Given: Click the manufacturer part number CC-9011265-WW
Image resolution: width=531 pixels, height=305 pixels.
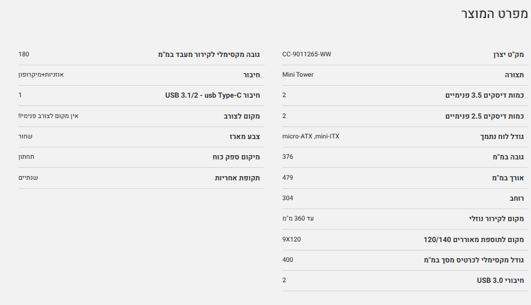Looking at the screenshot, I should point(307,55).
